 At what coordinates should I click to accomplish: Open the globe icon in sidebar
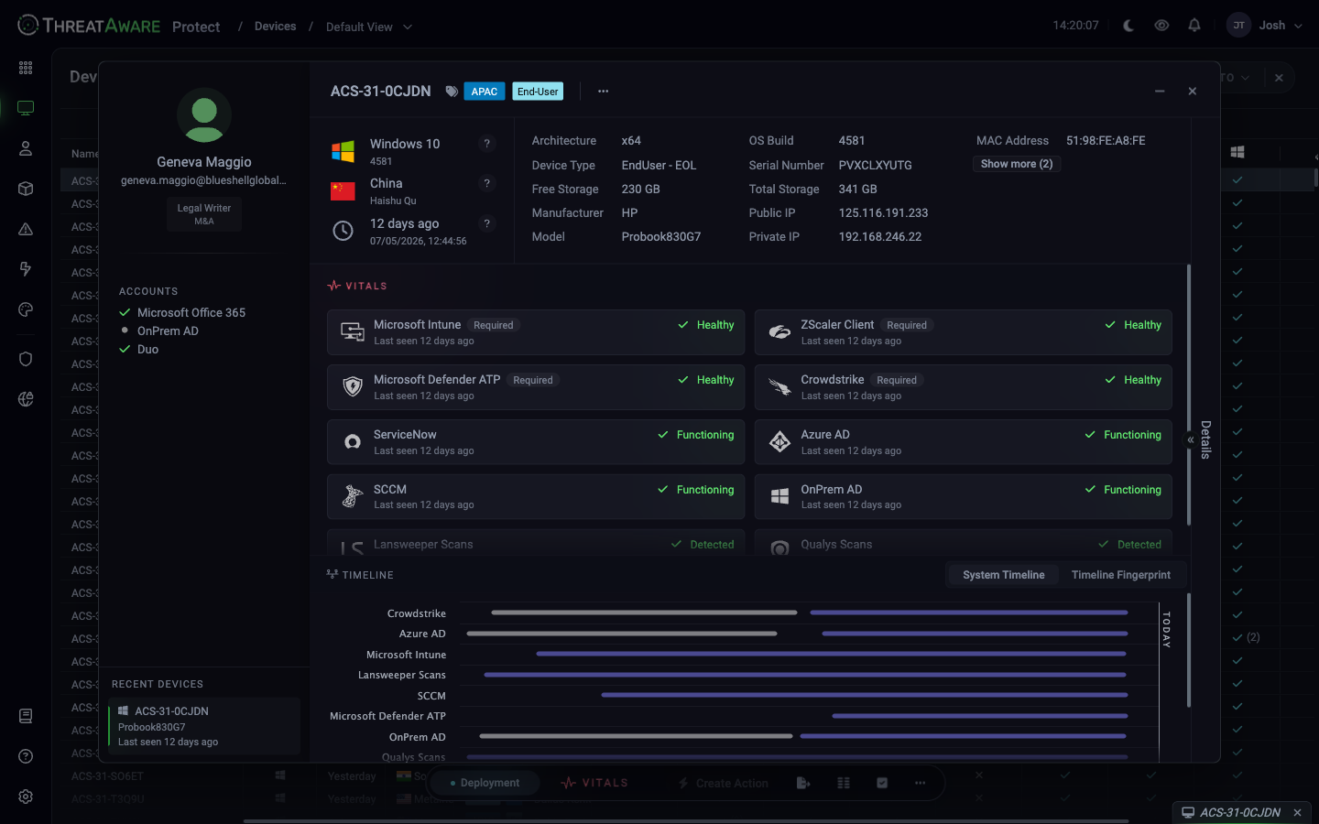click(x=26, y=399)
